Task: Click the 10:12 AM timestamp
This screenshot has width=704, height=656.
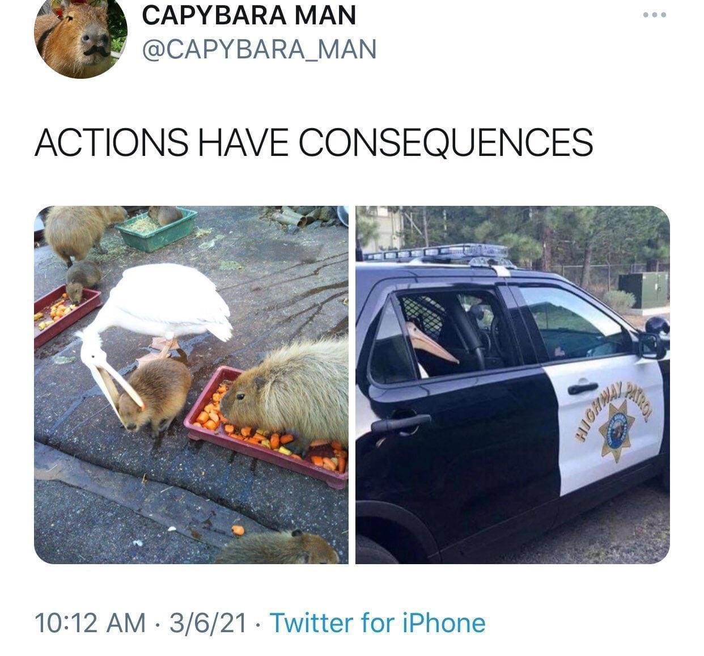Action: [90, 623]
